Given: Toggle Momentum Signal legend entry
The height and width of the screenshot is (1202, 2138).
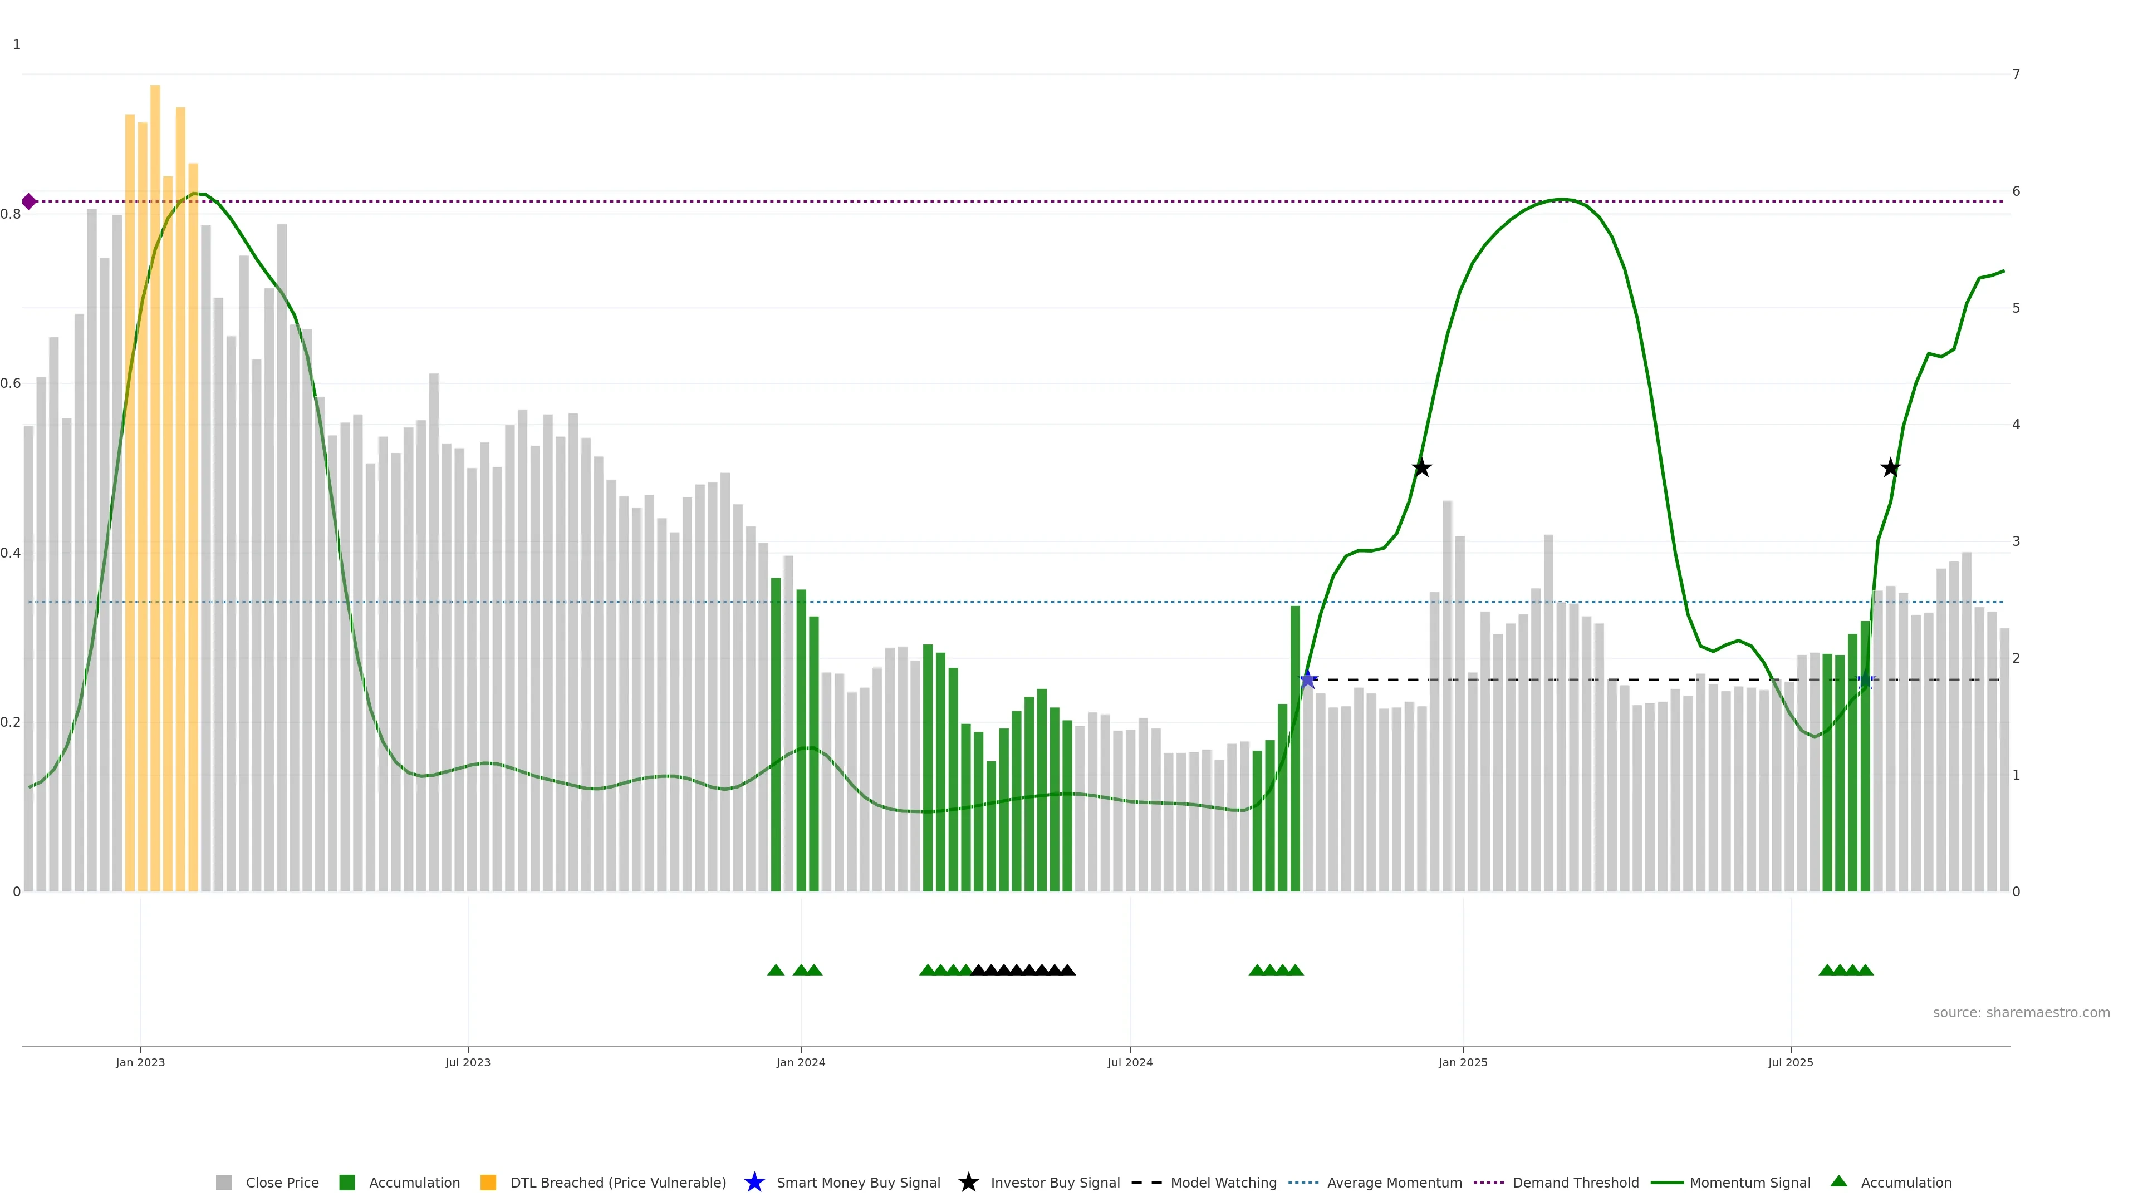Looking at the screenshot, I should pos(1749,1183).
